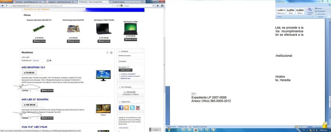Zoom out with Word minus button
The image size is (331, 132).
coord(314,127)
